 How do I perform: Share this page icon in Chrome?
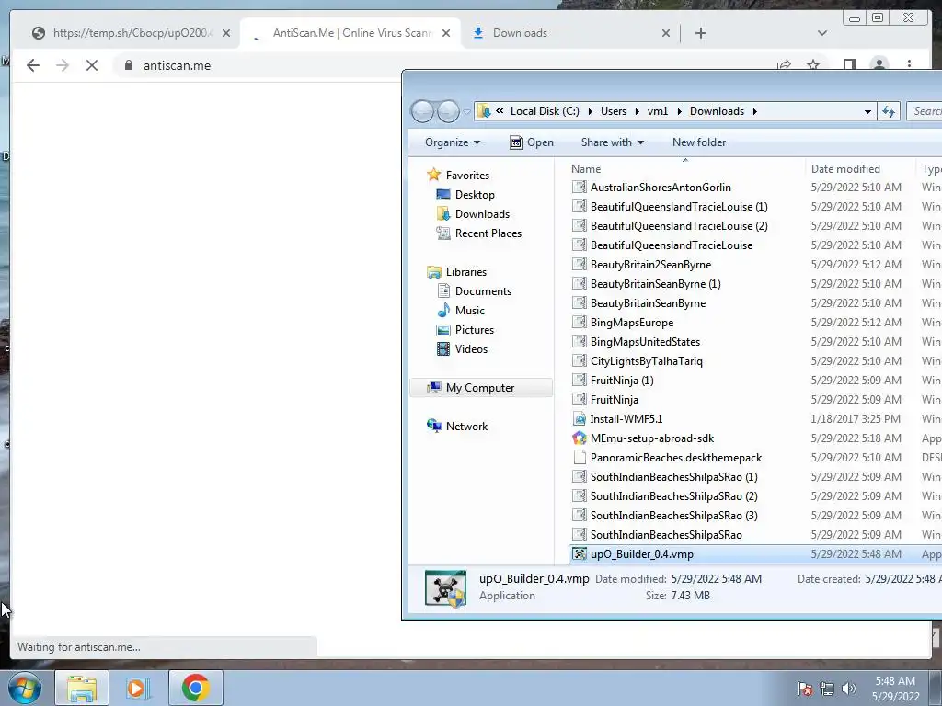(784, 65)
